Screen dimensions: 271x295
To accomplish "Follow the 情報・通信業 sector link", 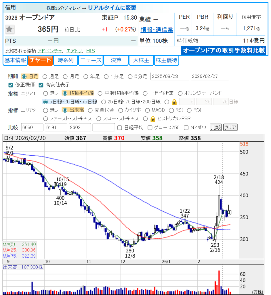I will click(x=157, y=30).
